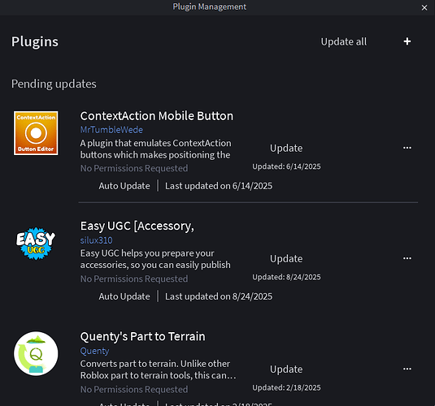The height and width of the screenshot is (406, 435).
Task: Update the ContextAction Mobile Button plugin
Action: pyautogui.click(x=286, y=149)
